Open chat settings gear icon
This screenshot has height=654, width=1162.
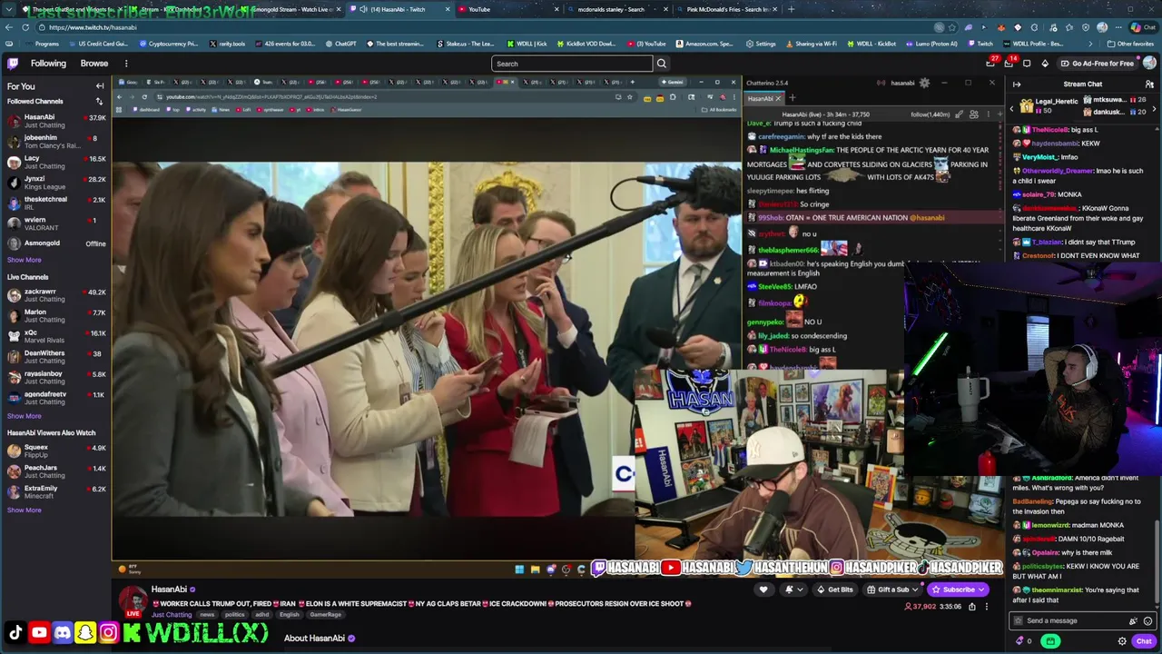tap(1122, 641)
